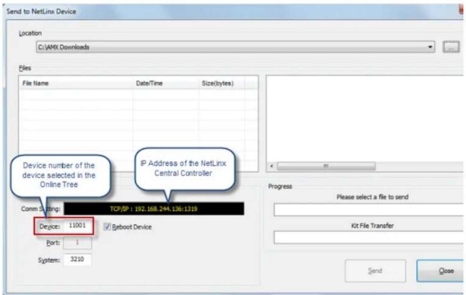Click the TCP/IP comm setting display
Image resolution: width=466 pixels, height=295 pixels.
(x=154, y=209)
